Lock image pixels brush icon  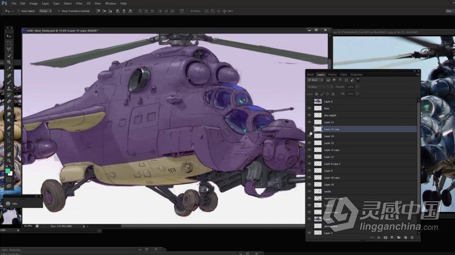322,94
